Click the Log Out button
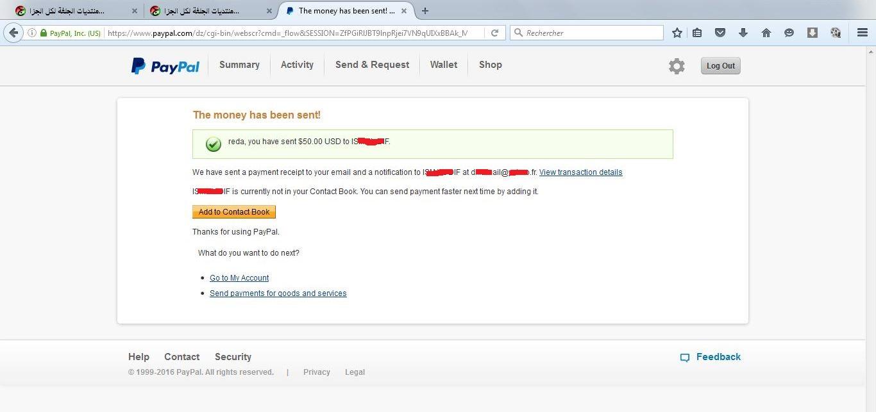 tap(720, 66)
